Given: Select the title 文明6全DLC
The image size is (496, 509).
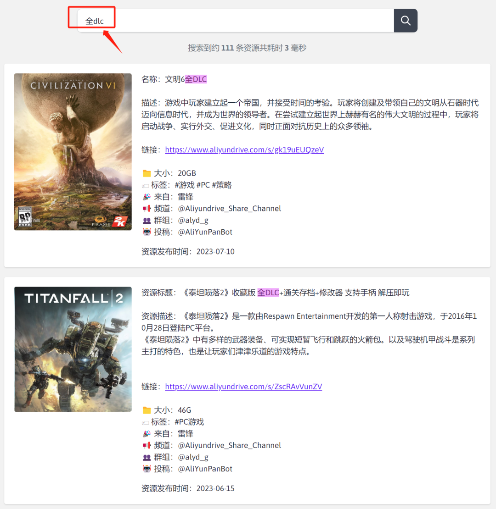Looking at the screenshot, I should click(186, 79).
